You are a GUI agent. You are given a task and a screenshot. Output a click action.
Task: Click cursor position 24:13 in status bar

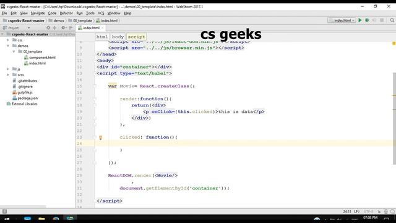tap(347, 211)
